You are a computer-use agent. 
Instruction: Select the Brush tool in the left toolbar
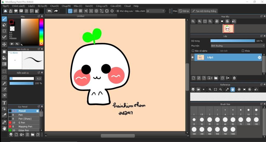[x=4, y=18]
